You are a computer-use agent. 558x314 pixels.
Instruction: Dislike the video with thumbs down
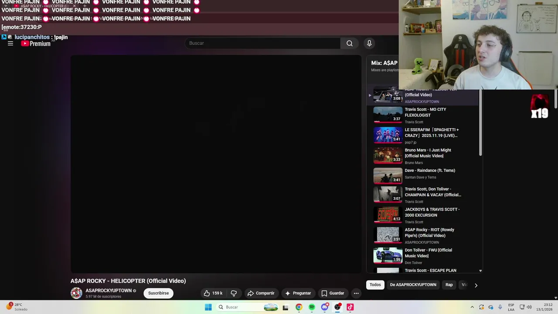(x=234, y=293)
